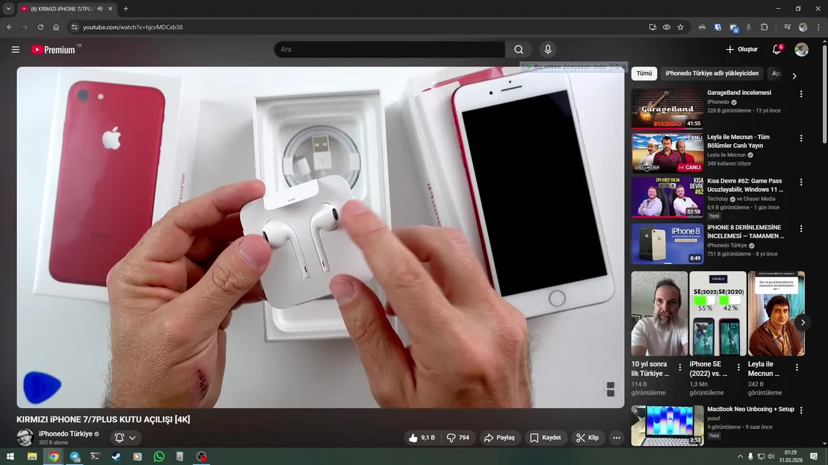
Task: Open Steam from the taskbar
Action: coord(116,457)
